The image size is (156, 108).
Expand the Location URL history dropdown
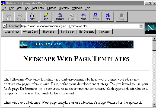(x=141, y=26)
